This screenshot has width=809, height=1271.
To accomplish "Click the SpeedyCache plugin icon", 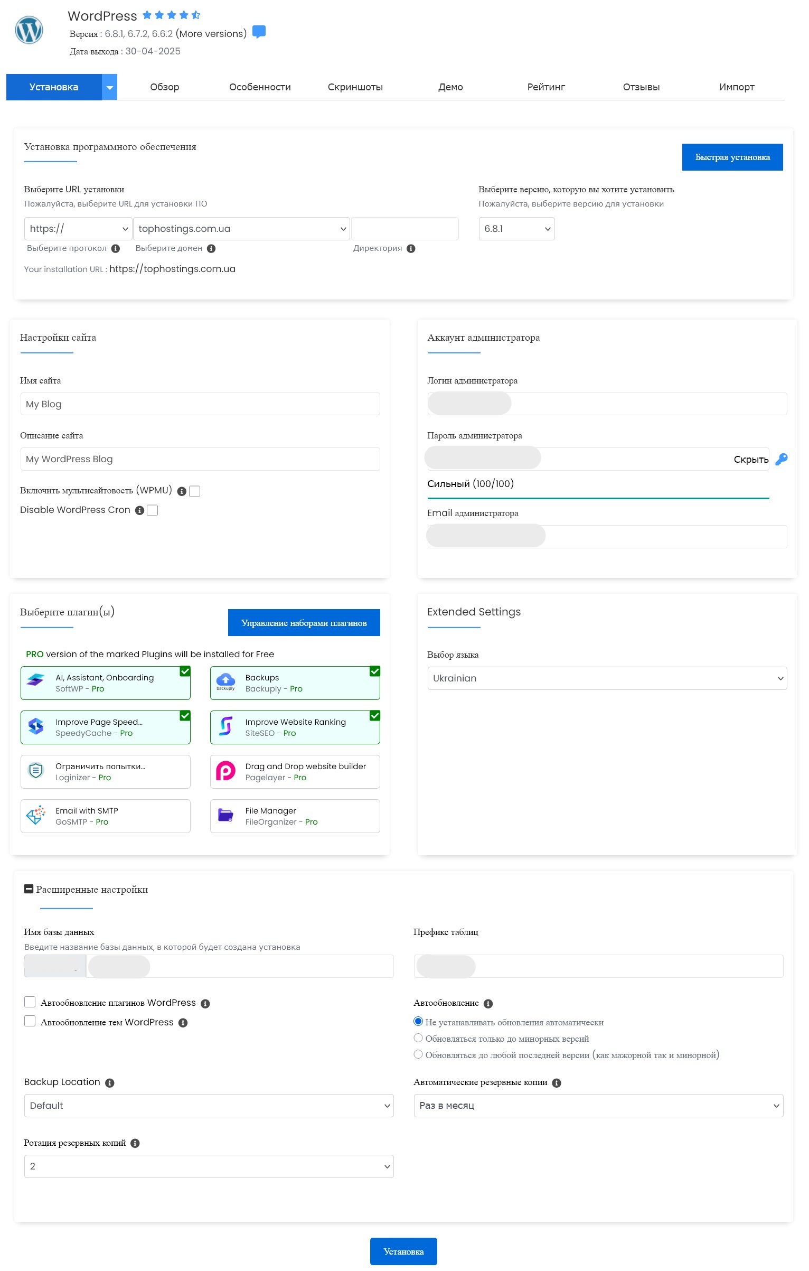I will point(36,726).
